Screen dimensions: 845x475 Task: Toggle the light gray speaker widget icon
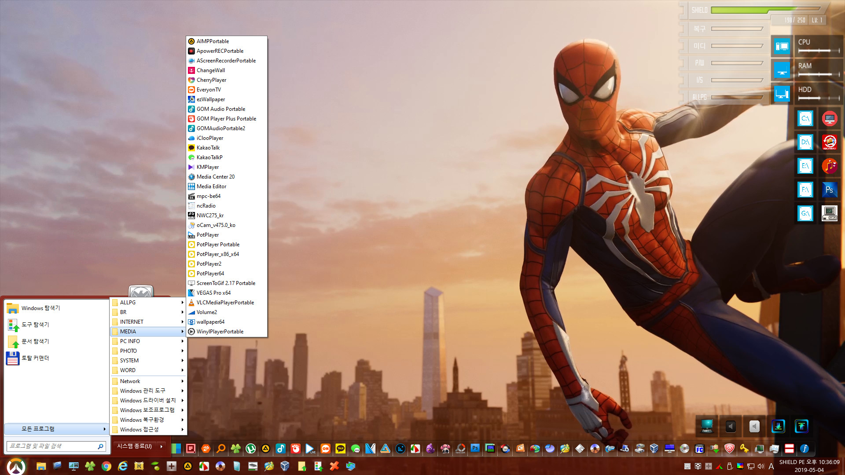click(x=754, y=426)
